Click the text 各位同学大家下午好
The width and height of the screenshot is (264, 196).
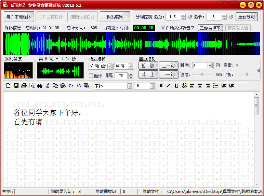click(x=46, y=113)
